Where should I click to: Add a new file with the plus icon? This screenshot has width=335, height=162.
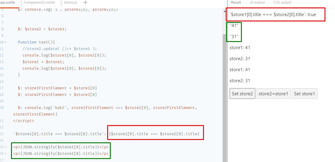point(85,3)
